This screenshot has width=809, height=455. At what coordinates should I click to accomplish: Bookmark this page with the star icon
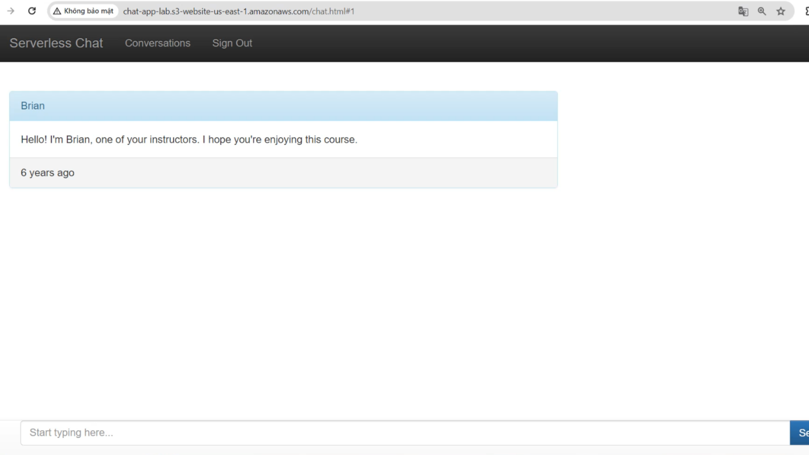pyautogui.click(x=781, y=11)
